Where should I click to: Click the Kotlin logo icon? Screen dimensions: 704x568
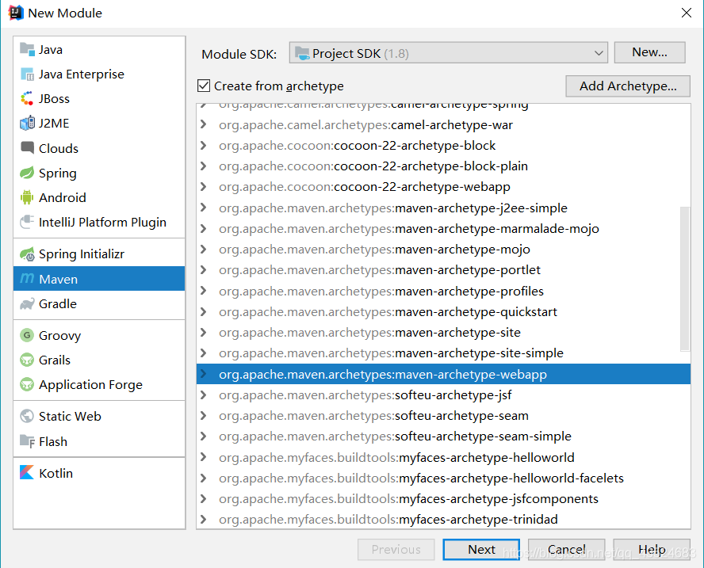click(28, 472)
